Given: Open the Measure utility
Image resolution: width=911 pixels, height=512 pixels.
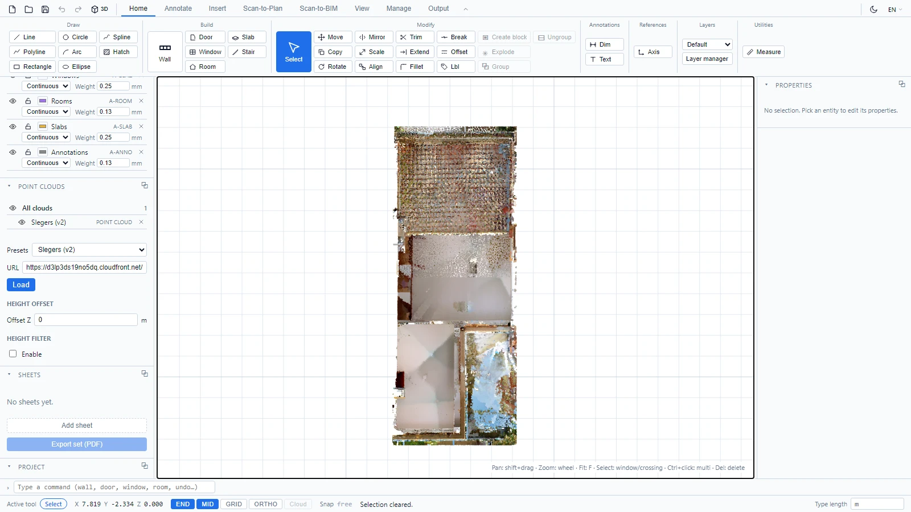Looking at the screenshot, I should click(x=764, y=52).
